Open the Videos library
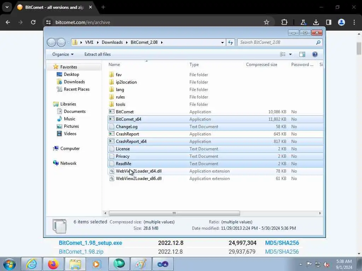The height and width of the screenshot is (271, 362). click(70, 134)
